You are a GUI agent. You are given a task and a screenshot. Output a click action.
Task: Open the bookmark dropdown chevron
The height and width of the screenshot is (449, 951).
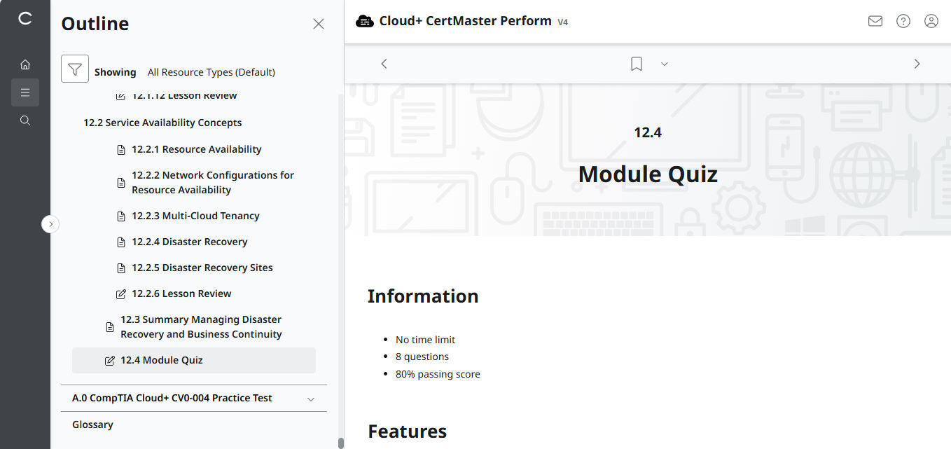click(664, 64)
